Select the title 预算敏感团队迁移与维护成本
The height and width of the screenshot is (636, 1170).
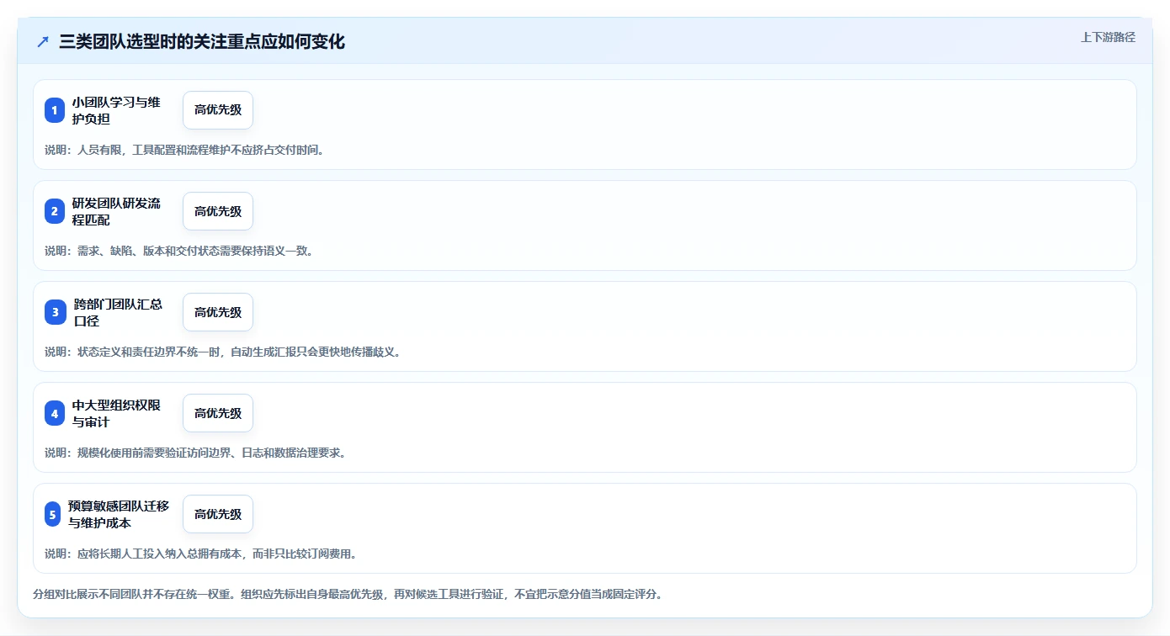[119, 514]
